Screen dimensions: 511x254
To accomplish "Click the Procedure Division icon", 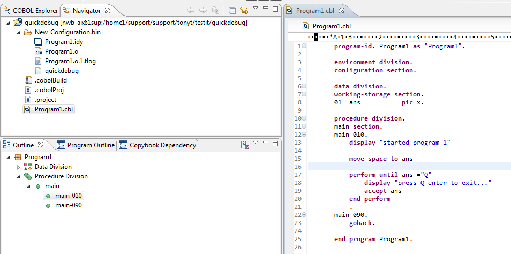I will point(28,176).
